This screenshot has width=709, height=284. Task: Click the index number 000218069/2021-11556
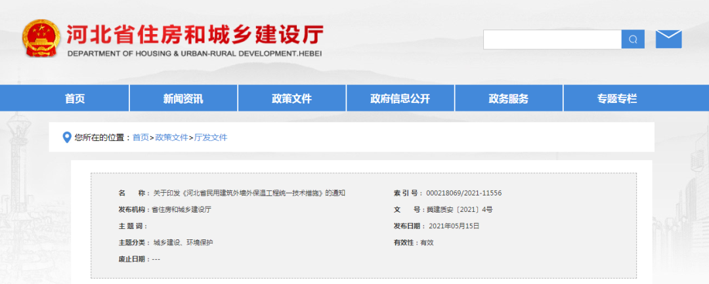click(463, 193)
